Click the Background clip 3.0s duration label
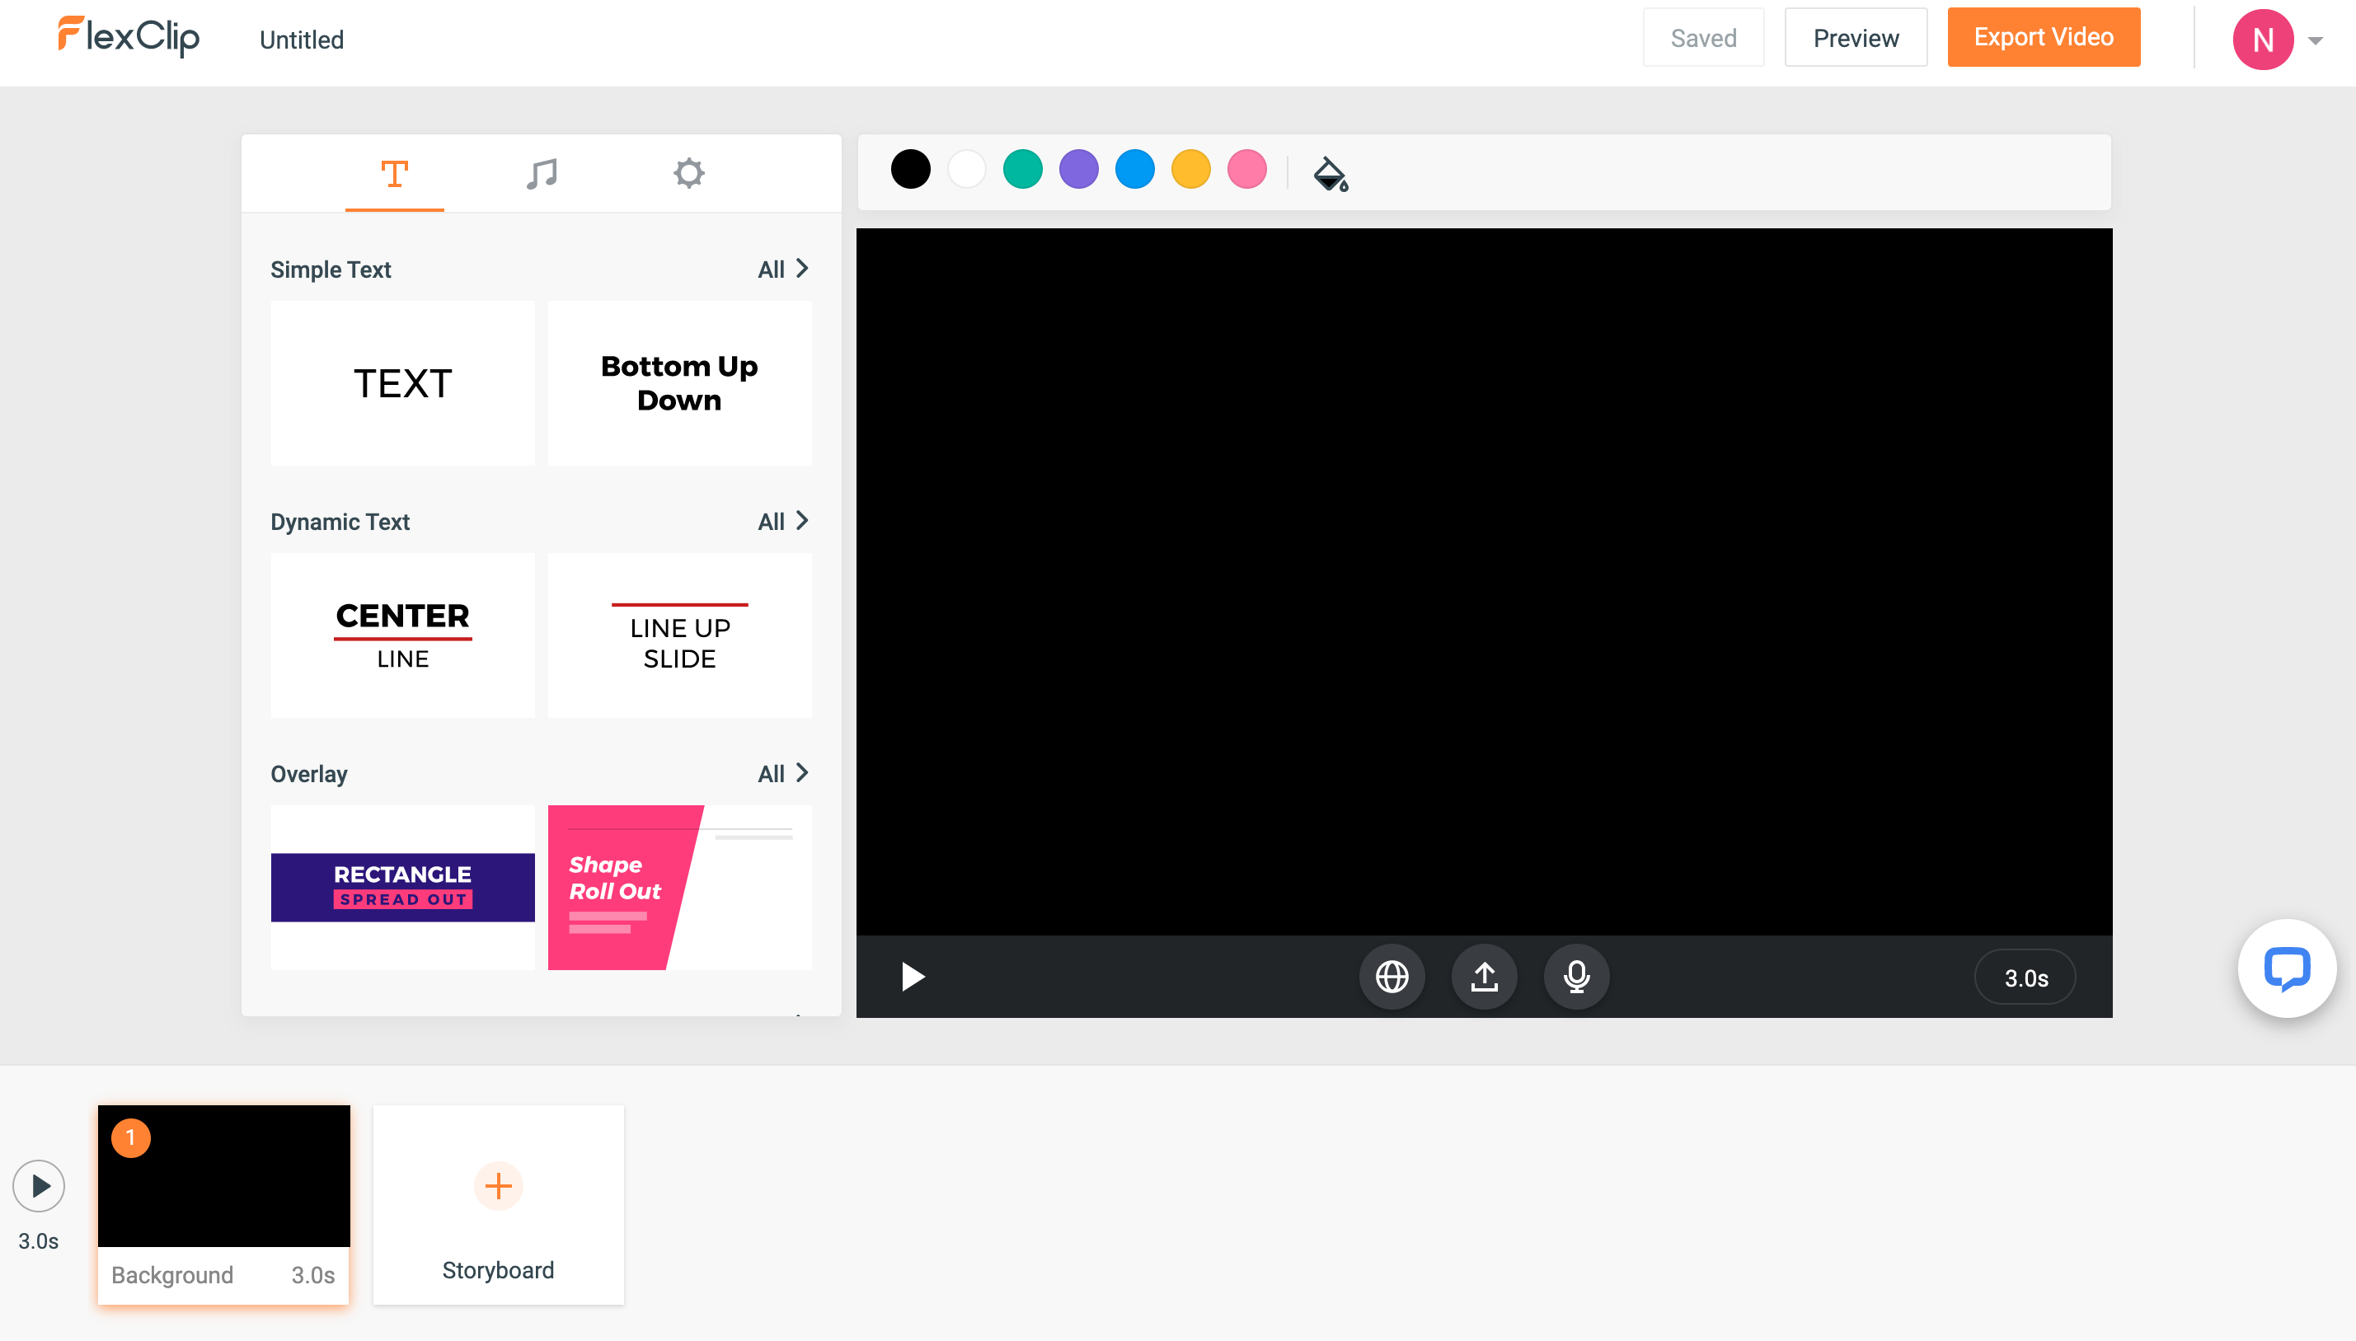Viewport: 2356px width, 1341px height. coord(313,1275)
